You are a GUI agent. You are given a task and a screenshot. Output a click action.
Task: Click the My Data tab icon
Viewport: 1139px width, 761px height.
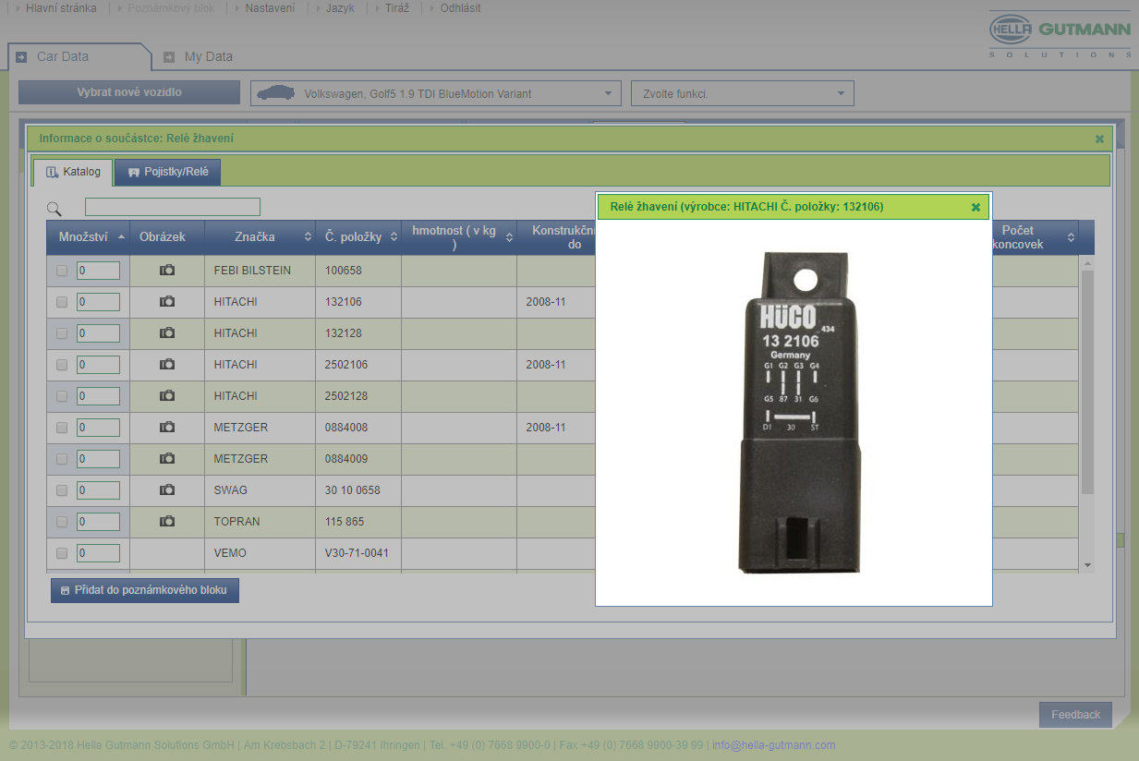(169, 57)
